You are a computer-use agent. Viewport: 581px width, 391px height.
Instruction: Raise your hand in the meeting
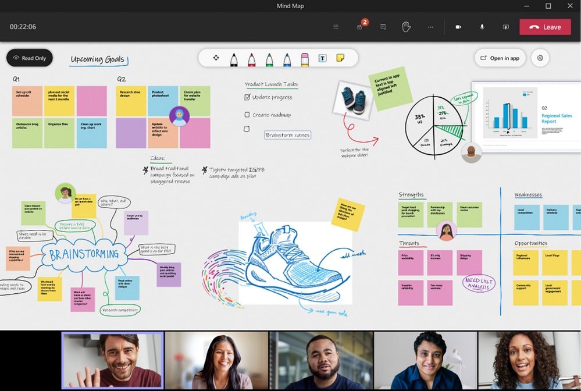tap(407, 27)
